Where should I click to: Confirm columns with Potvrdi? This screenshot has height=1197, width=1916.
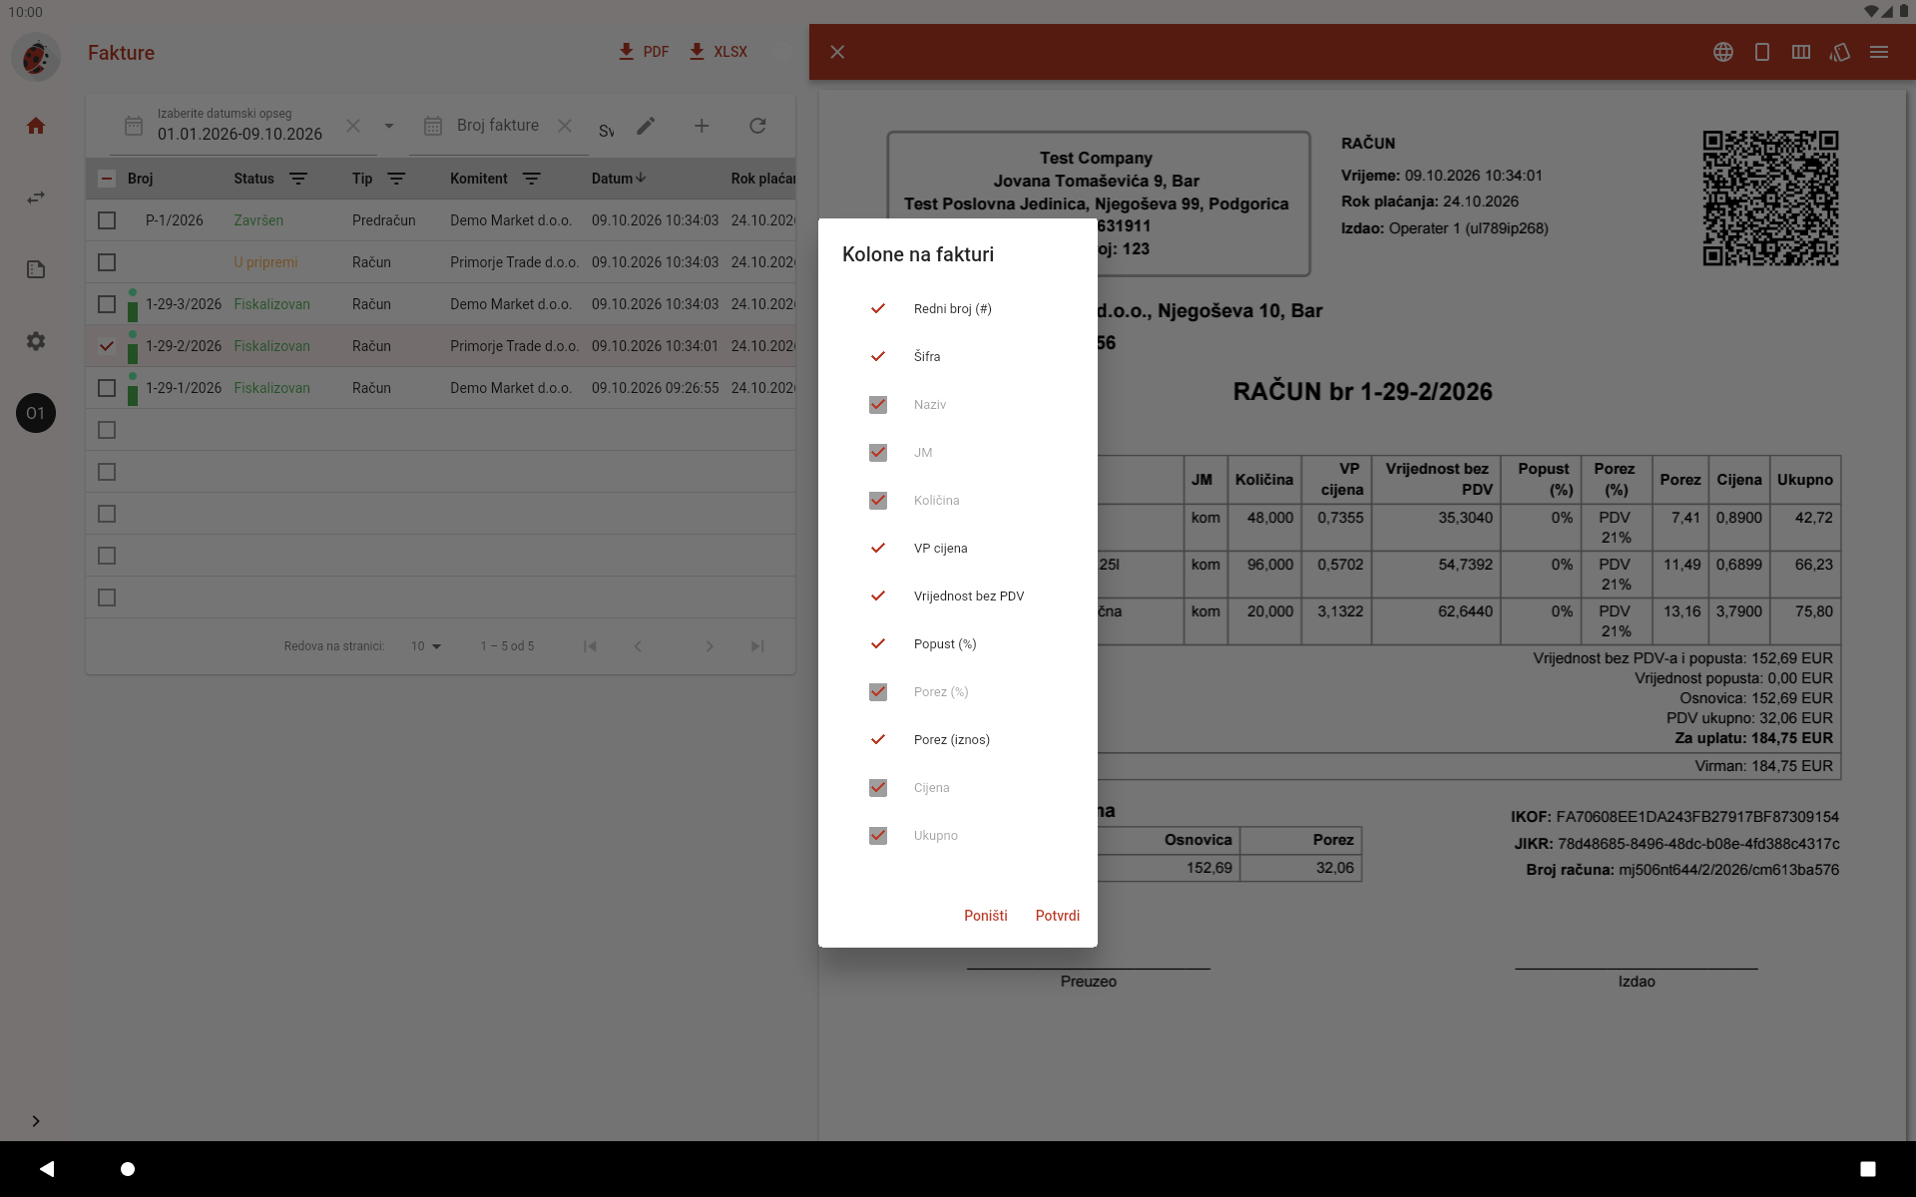click(1058, 916)
